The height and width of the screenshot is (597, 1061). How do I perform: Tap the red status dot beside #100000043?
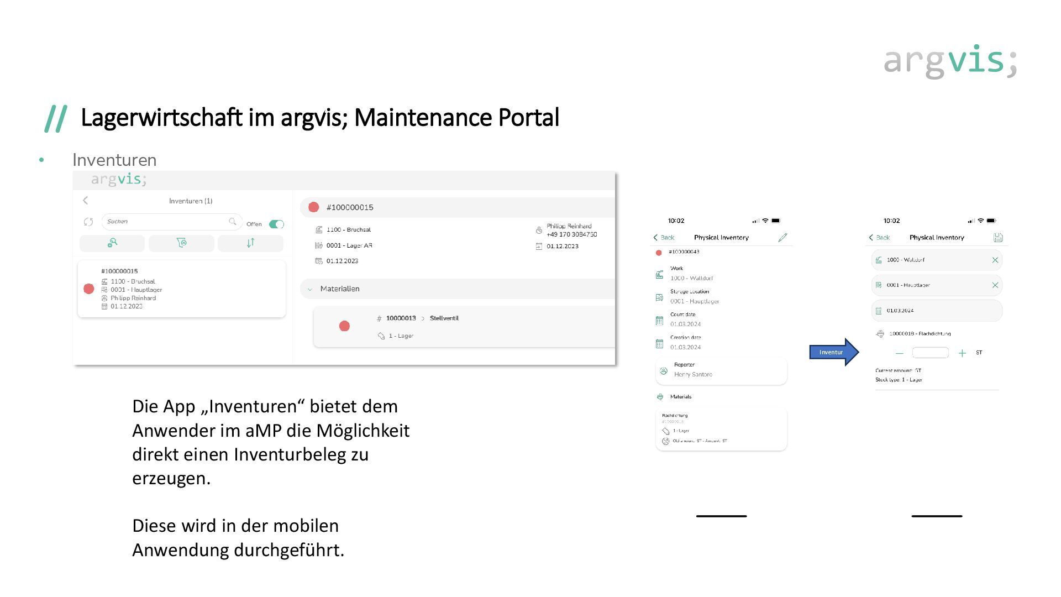(659, 253)
